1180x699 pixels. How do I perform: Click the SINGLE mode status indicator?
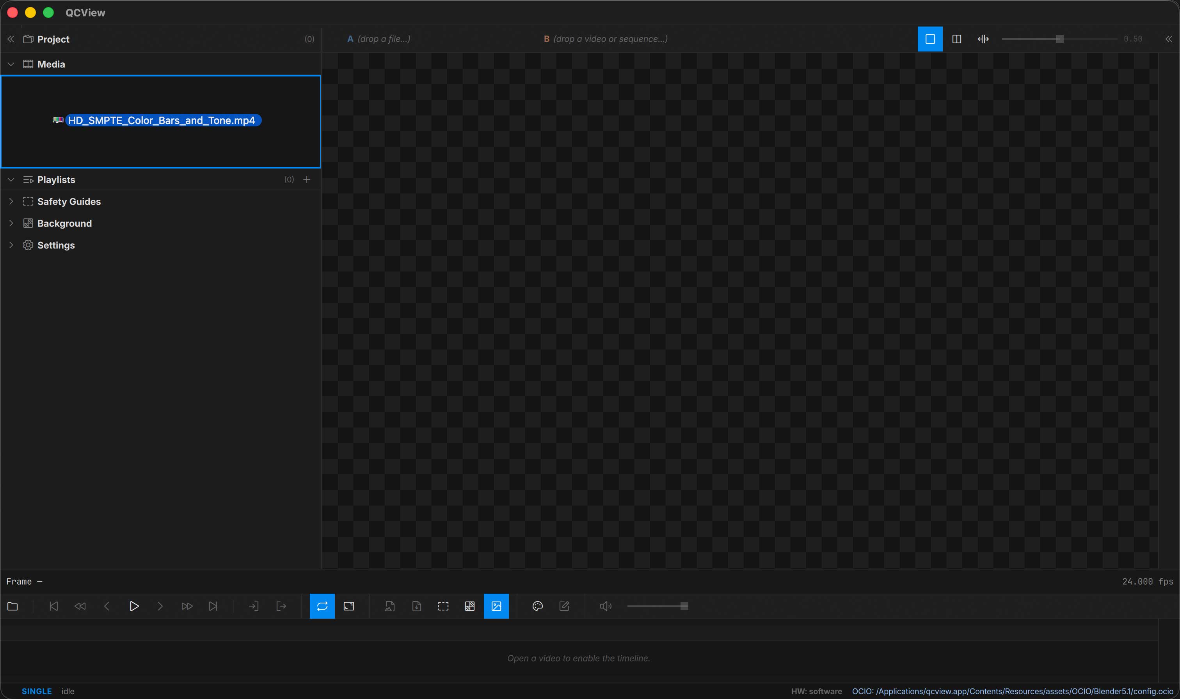(x=37, y=692)
